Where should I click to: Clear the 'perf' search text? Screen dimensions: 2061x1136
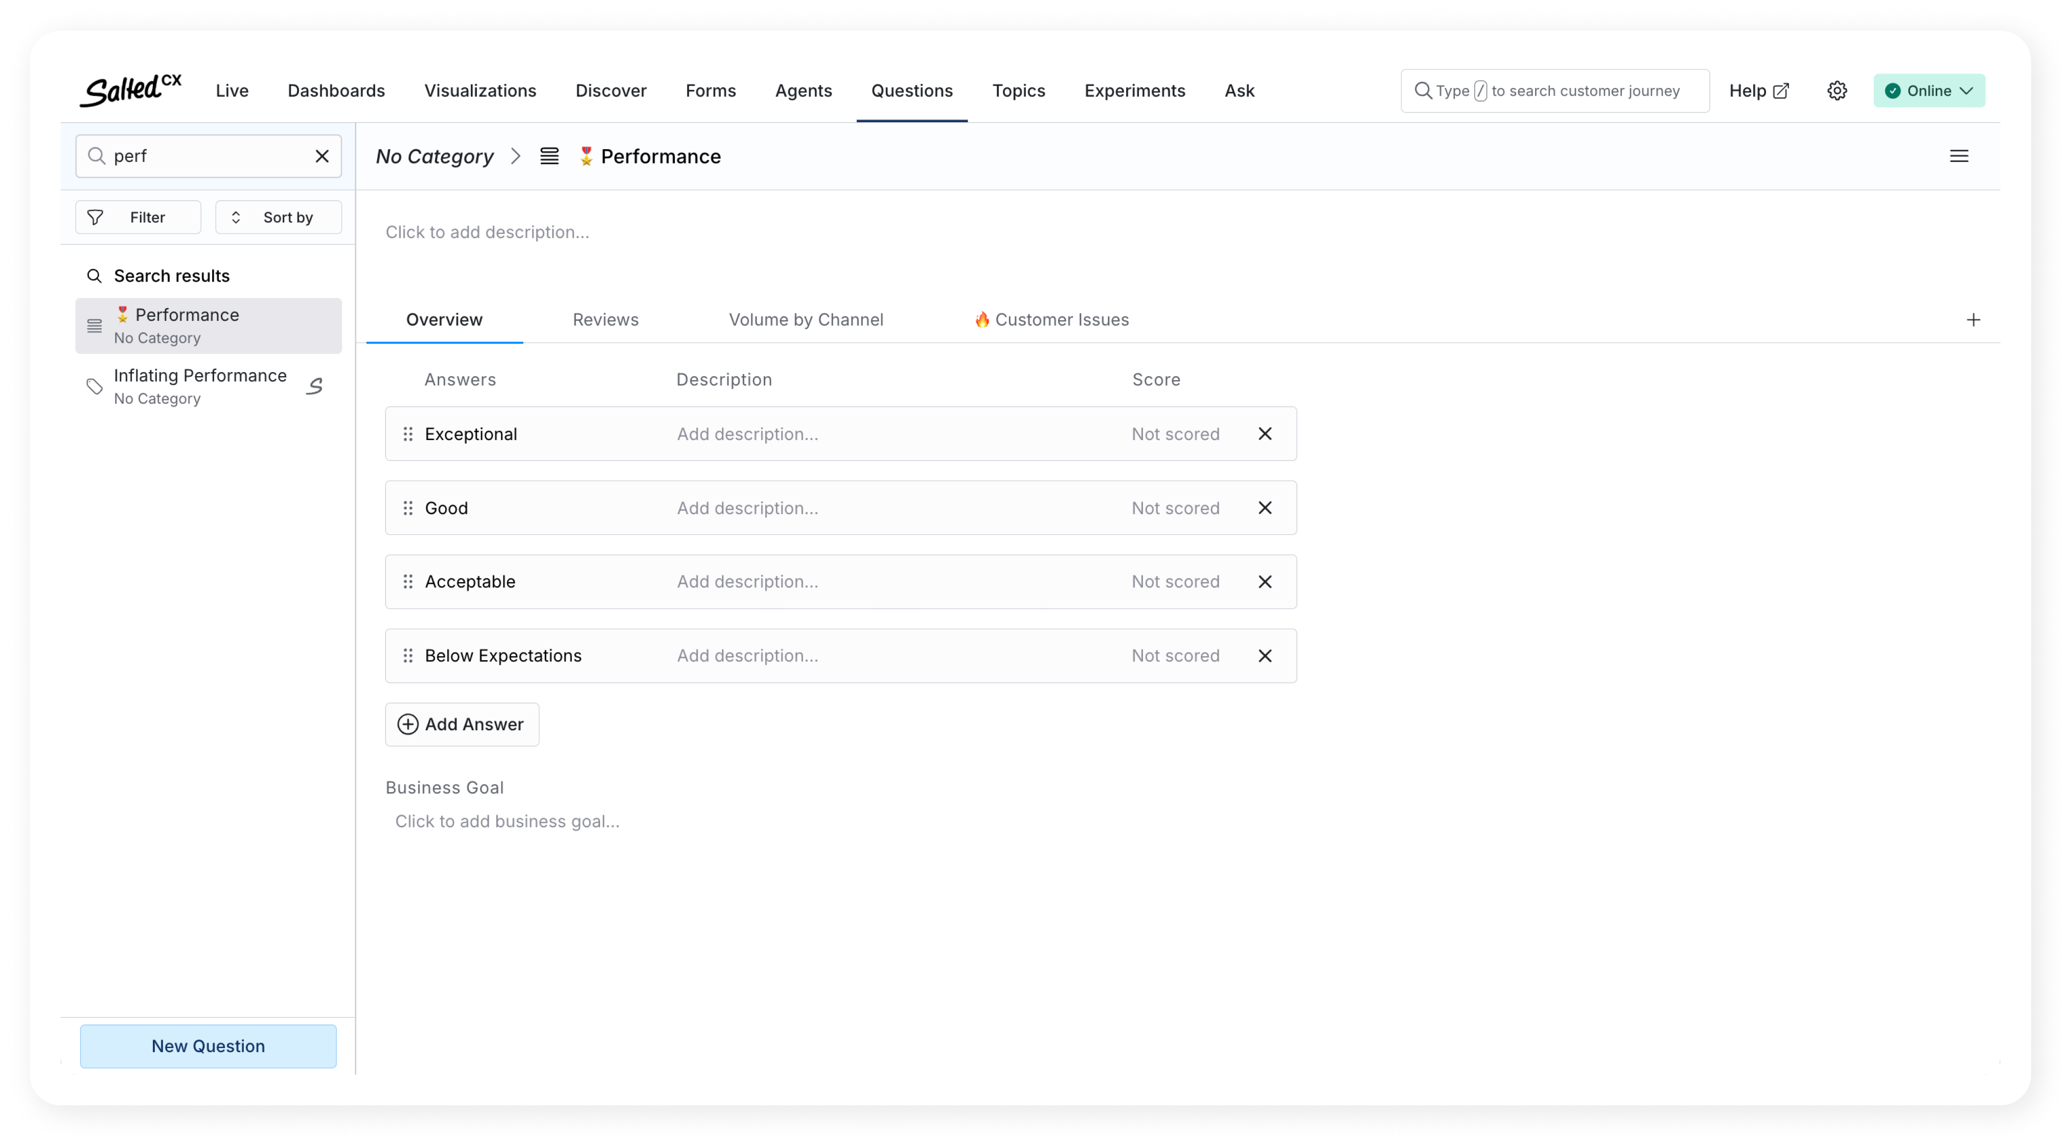(322, 156)
